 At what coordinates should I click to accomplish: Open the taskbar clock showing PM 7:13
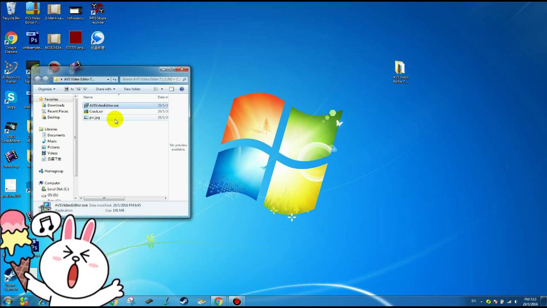(530, 302)
